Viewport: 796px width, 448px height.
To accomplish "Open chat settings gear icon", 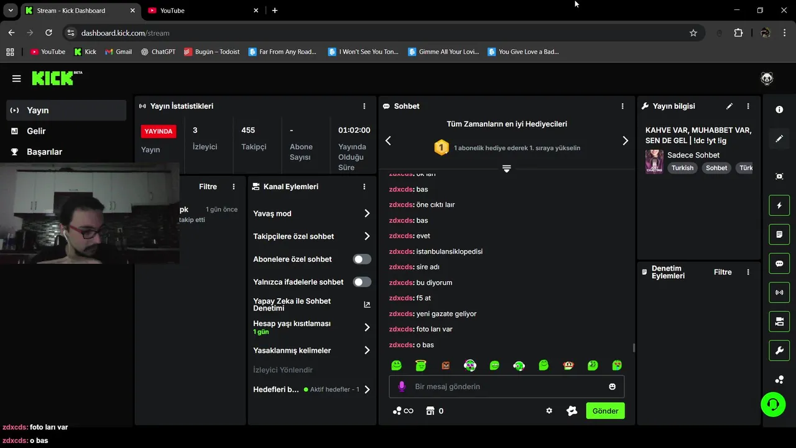I will click(549, 411).
